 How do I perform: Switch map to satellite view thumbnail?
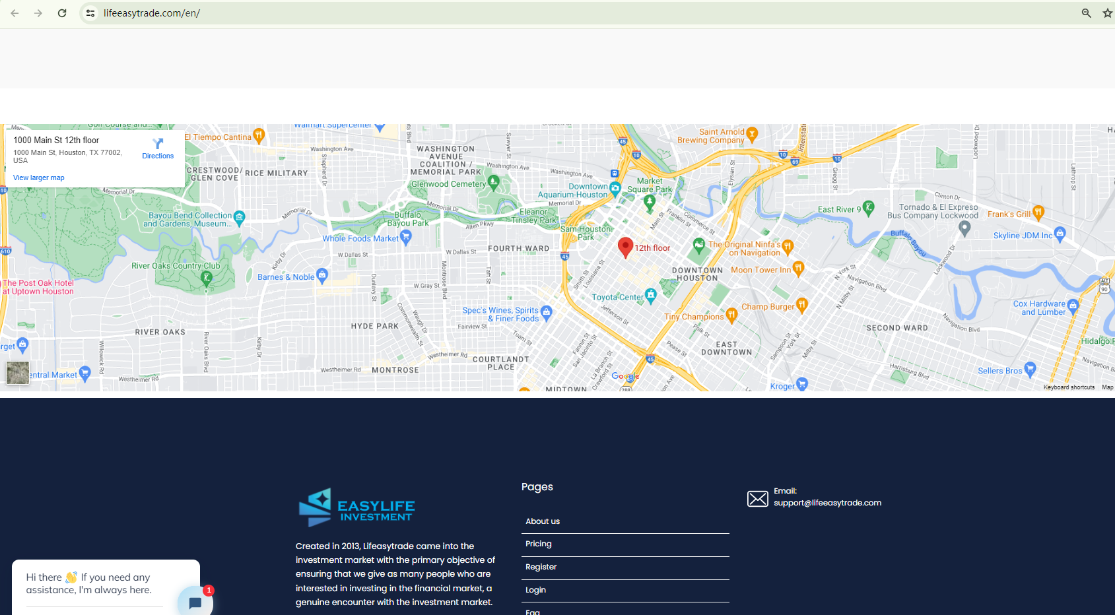coord(18,373)
